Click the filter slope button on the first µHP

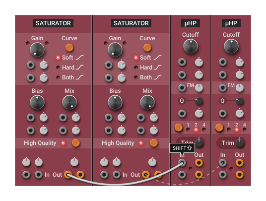[179, 128]
